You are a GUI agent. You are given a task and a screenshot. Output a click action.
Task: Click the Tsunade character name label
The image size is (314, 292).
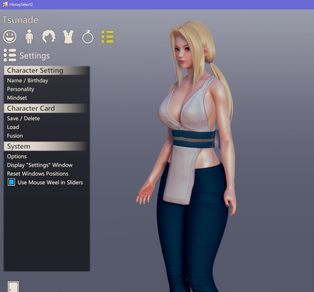click(20, 20)
